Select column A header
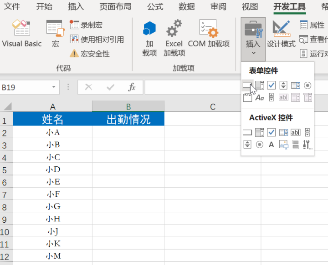This screenshot has width=328, height=265. pos(52,106)
